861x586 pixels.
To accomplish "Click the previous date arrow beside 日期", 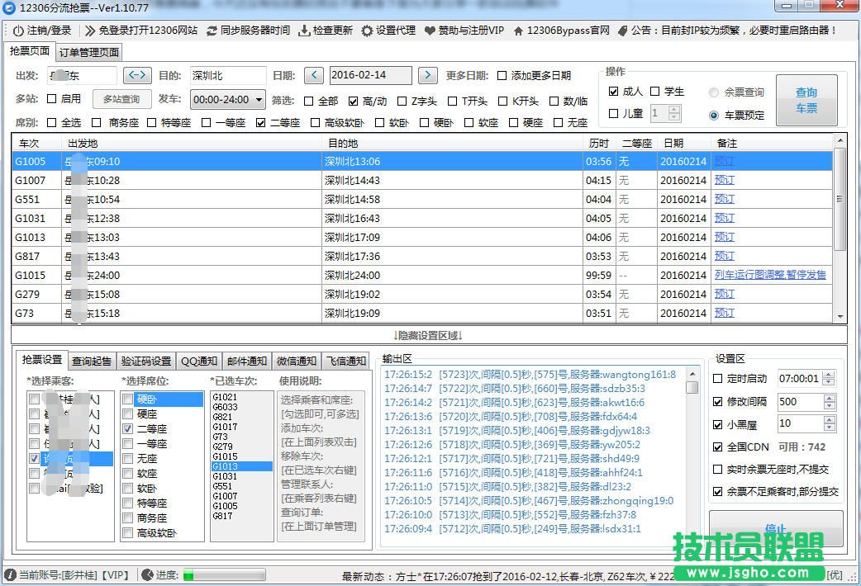I will (x=313, y=75).
